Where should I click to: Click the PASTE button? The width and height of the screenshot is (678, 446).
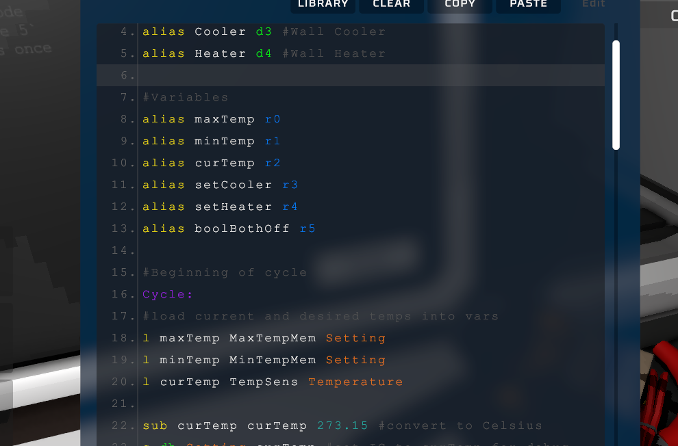528,5
